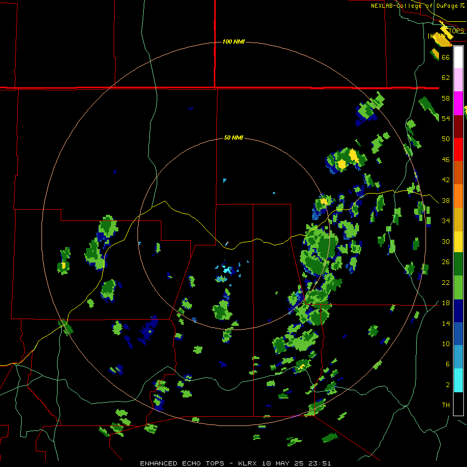The height and width of the screenshot is (467, 467).
Task: Click the Enhanced Echo Tops KLRX caption
Action: tap(235, 463)
